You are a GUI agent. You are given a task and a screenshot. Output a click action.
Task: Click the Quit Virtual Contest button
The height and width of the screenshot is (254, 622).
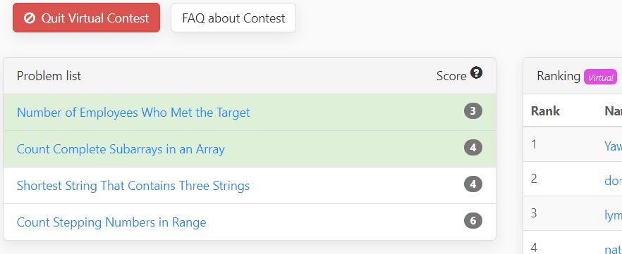(87, 18)
